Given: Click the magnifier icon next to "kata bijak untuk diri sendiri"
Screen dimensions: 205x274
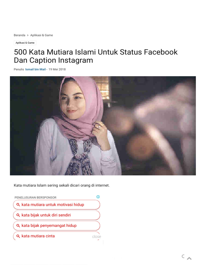Looking at the screenshot, I should [18, 215].
